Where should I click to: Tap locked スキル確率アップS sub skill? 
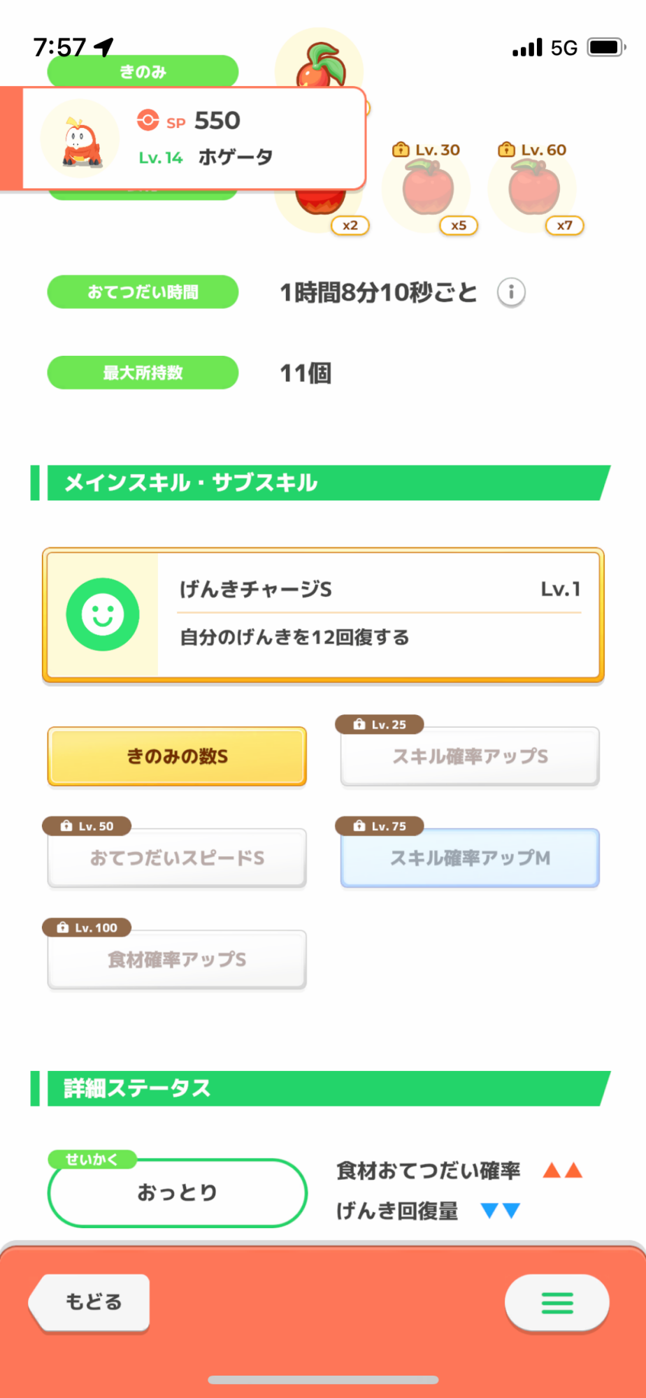(470, 756)
